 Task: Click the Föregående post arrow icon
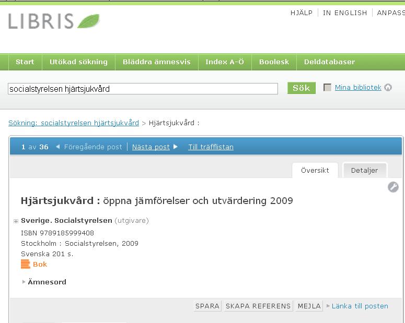coord(58,147)
